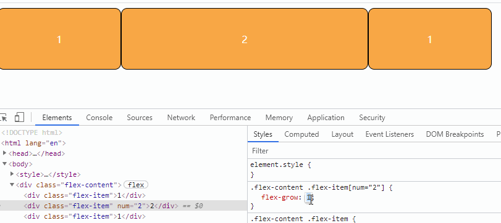Open the Elements tab
501x223 pixels.
57,118
